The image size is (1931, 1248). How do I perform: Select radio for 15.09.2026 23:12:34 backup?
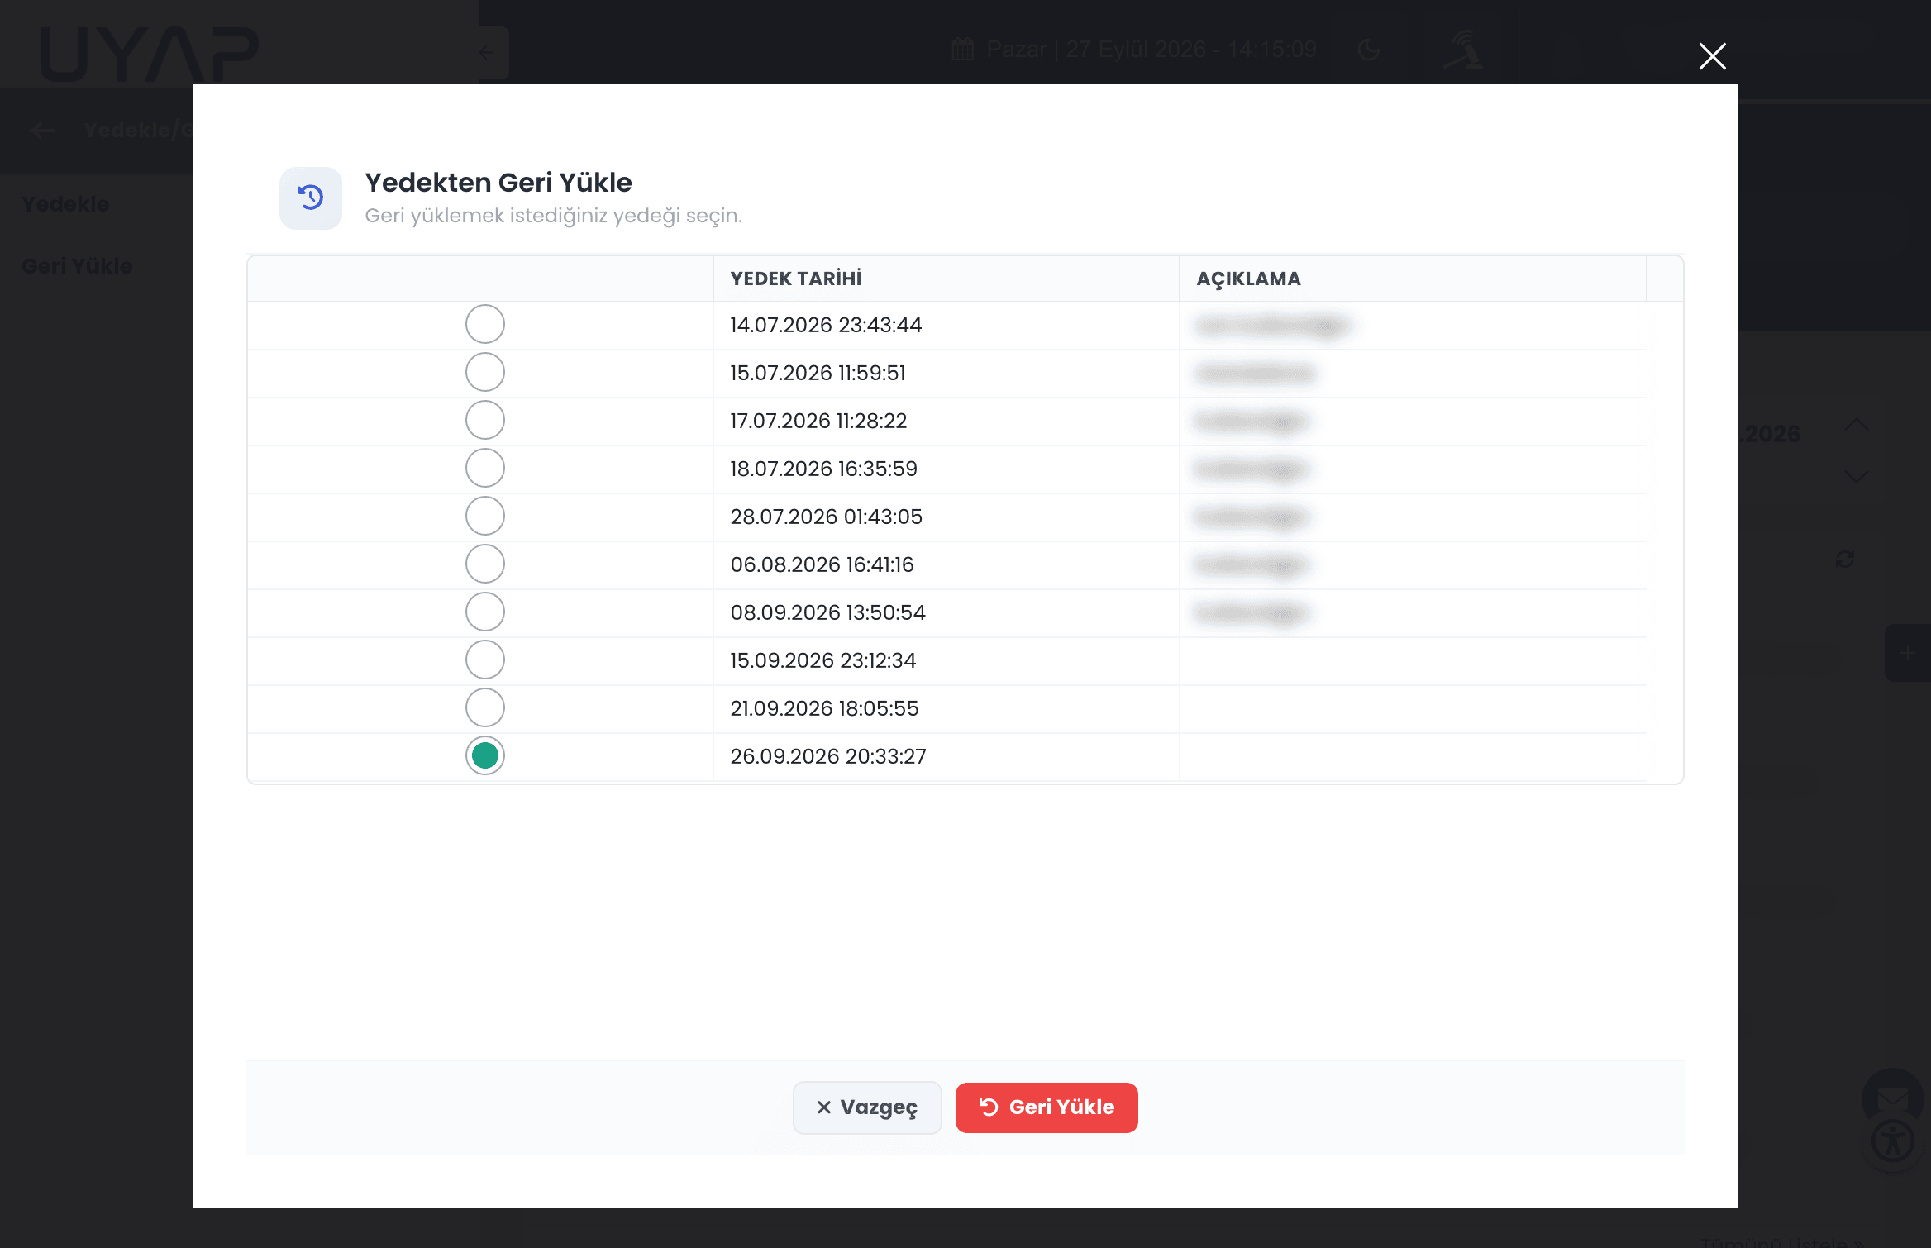click(485, 660)
